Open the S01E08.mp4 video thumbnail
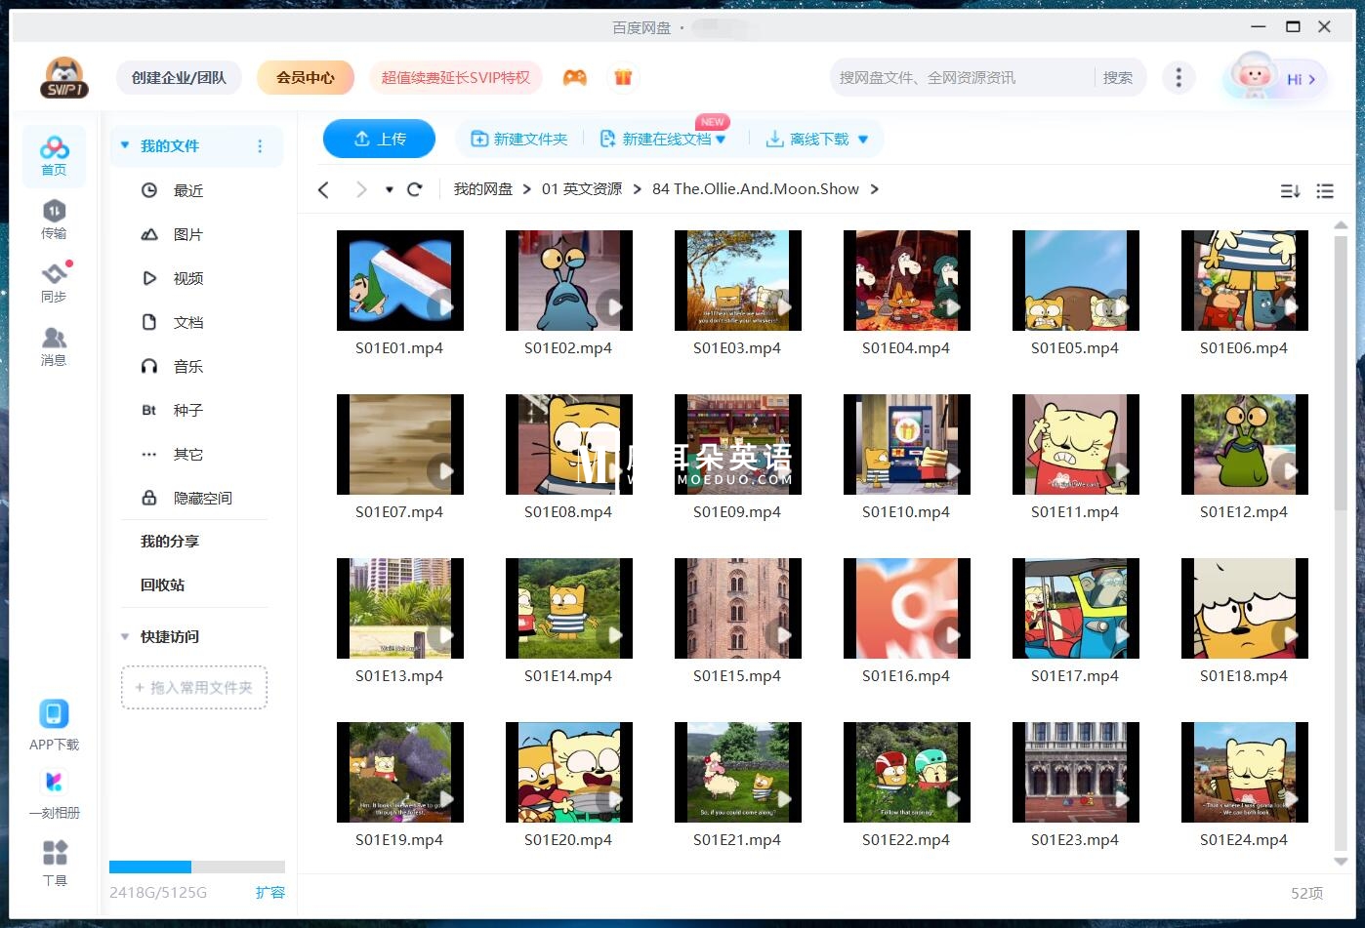This screenshot has width=1365, height=928. click(568, 445)
